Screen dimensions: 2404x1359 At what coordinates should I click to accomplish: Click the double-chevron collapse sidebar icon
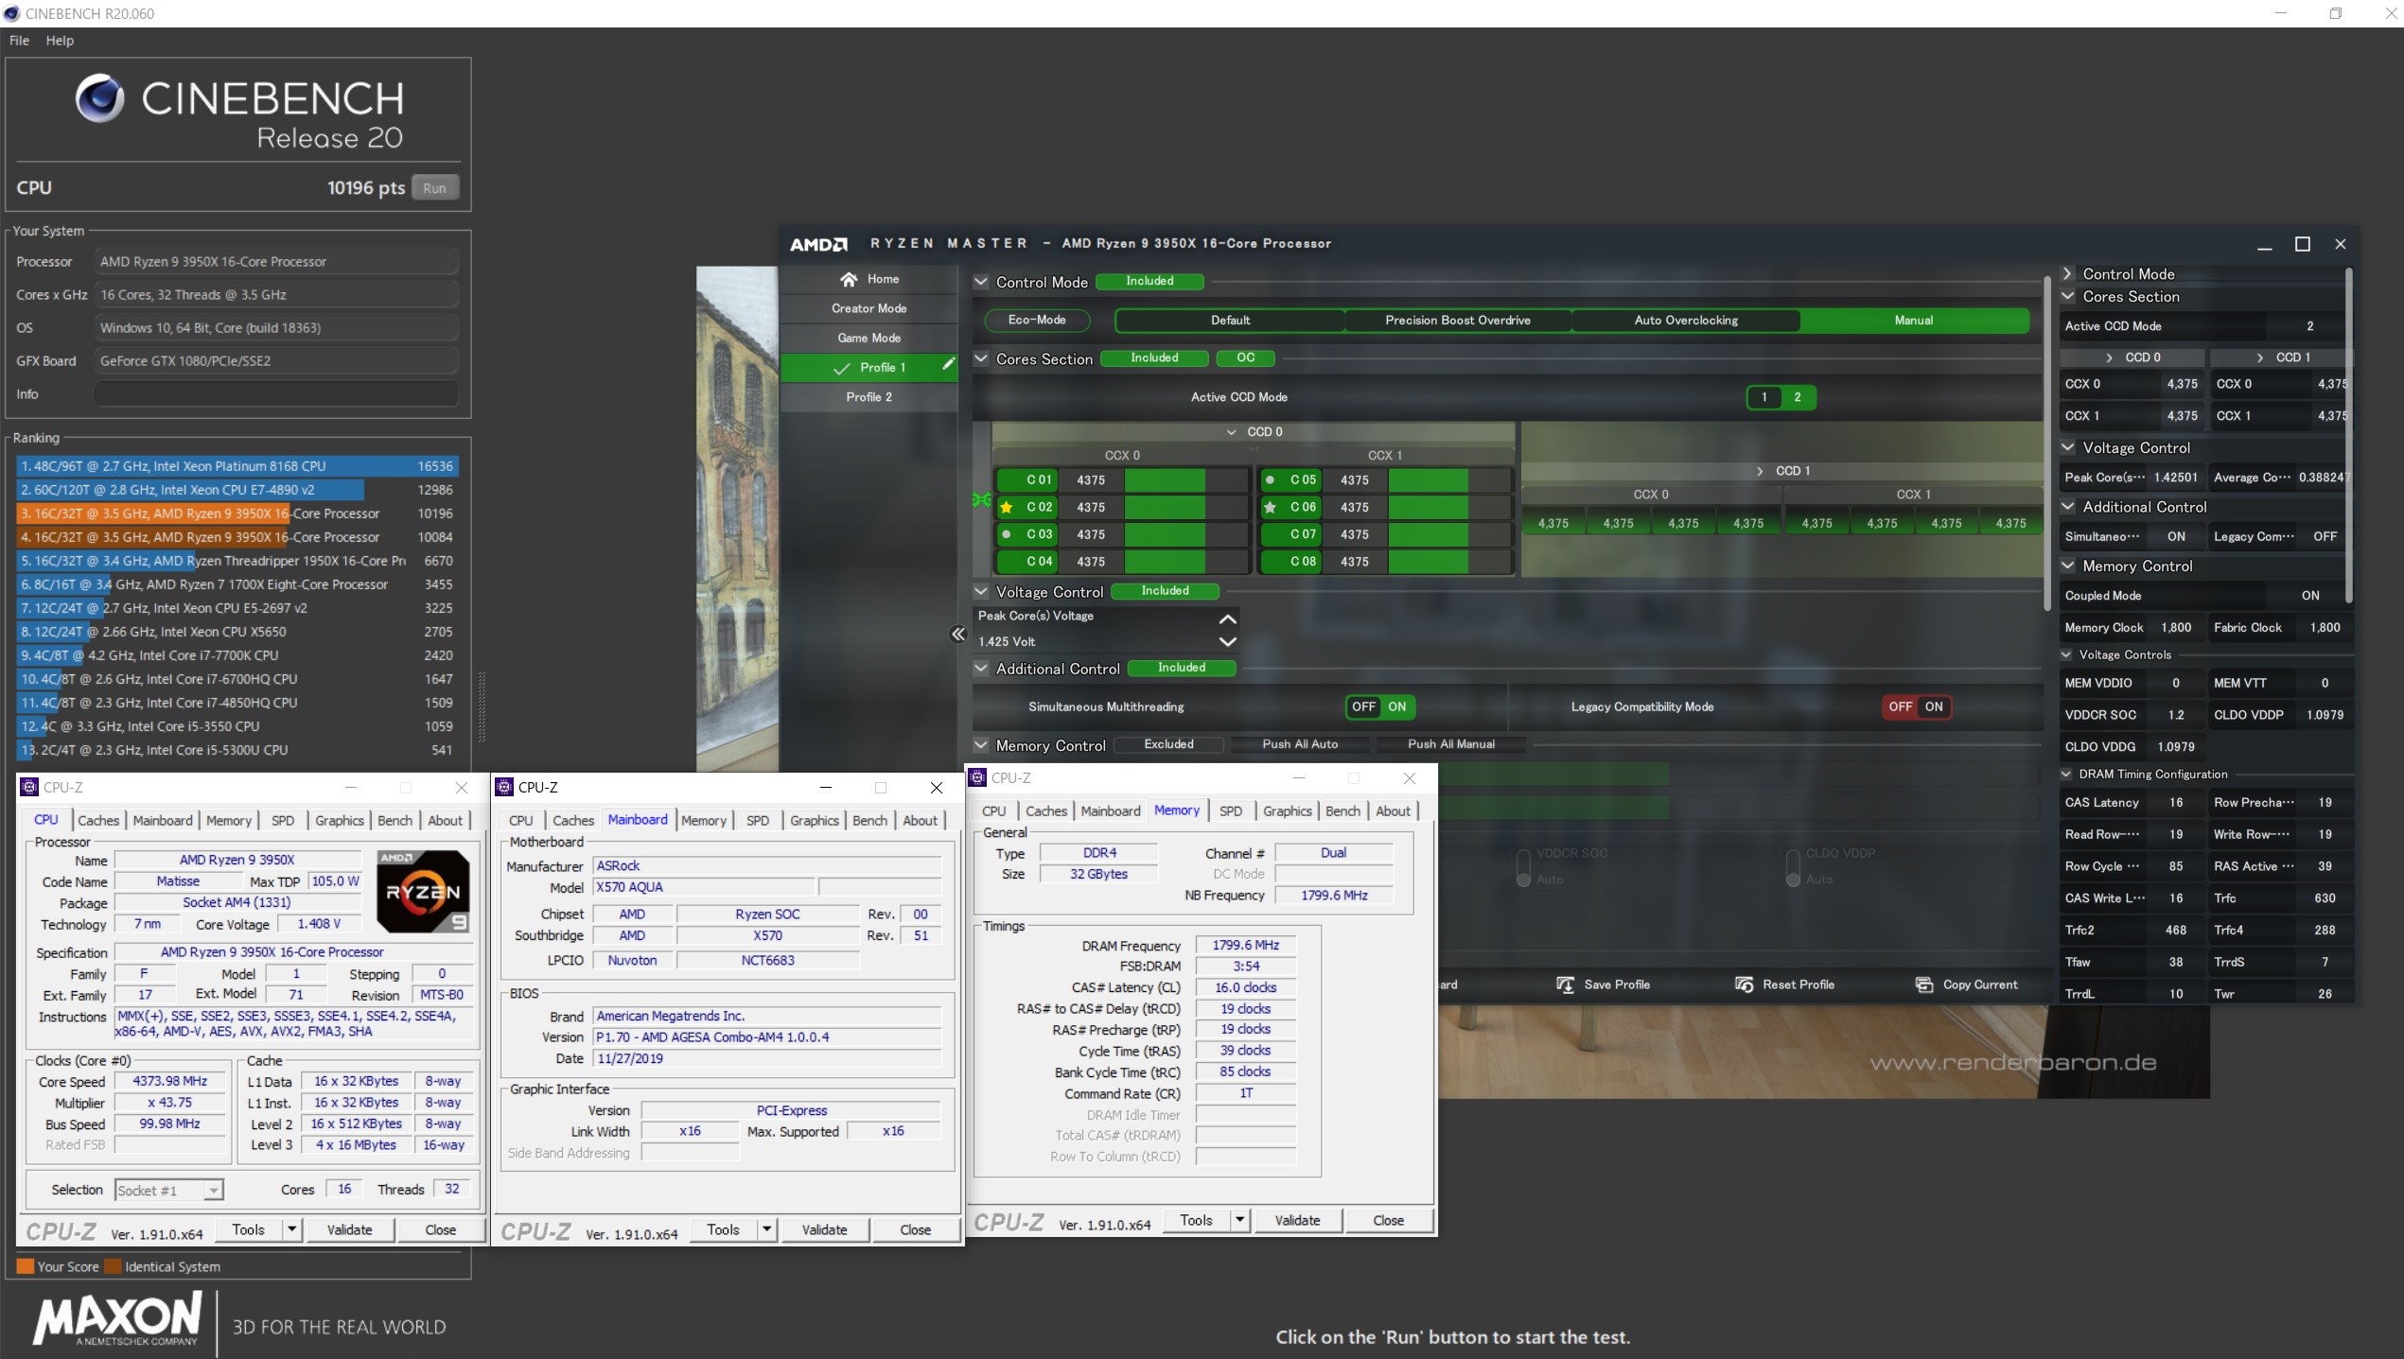coord(957,635)
